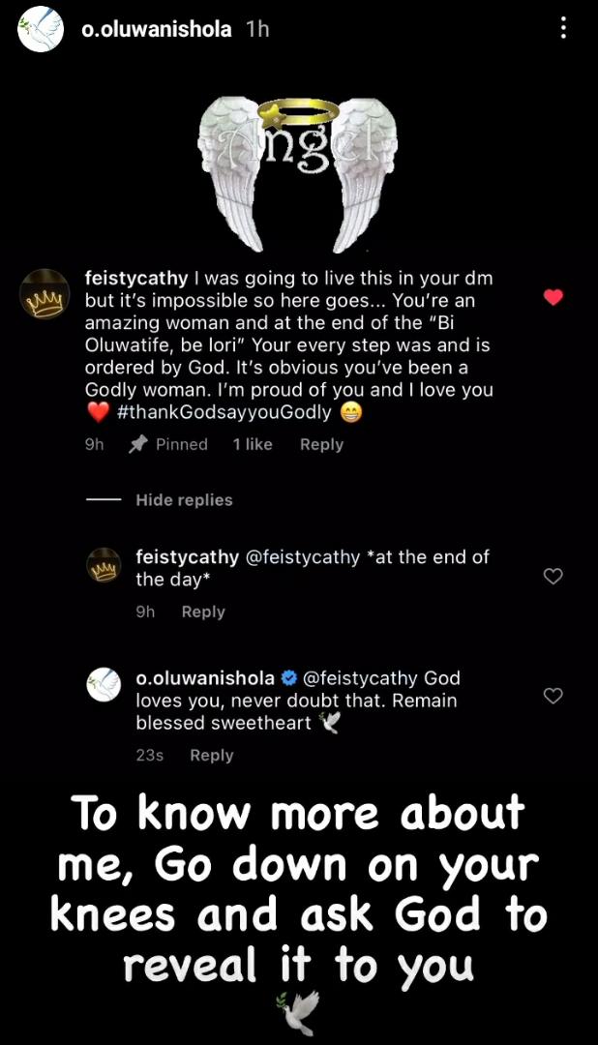
Task: Open the #thankGodsayyouGodly hashtag
Action: 224,412
